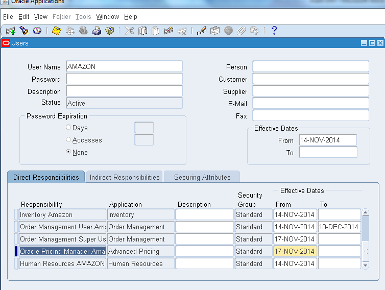The image size is (385, 290).
Task: Click the Edit Field pencil icon
Action: (202, 31)
